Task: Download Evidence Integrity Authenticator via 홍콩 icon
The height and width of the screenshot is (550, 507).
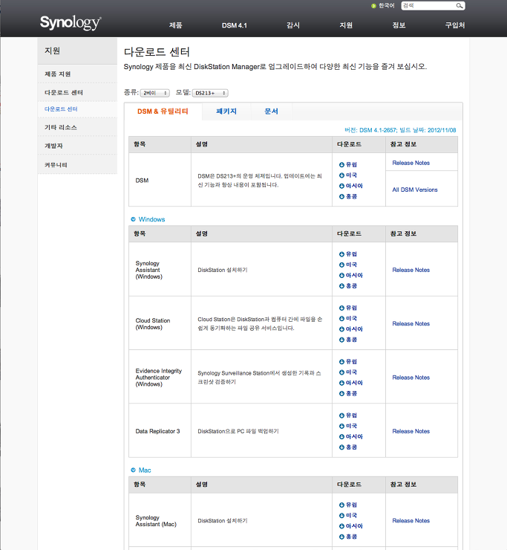Action: (341, 394)
